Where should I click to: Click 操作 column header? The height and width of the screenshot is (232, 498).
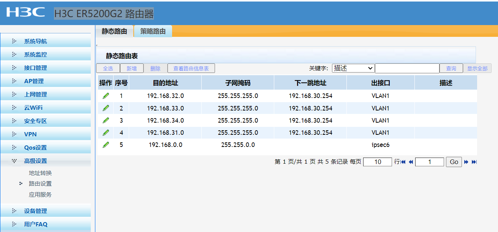tap(106, 83)
